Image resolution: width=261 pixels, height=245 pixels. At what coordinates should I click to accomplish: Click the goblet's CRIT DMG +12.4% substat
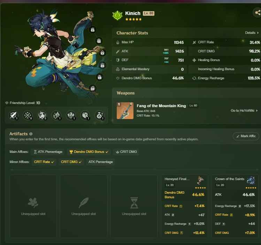[x=184, y=233]
